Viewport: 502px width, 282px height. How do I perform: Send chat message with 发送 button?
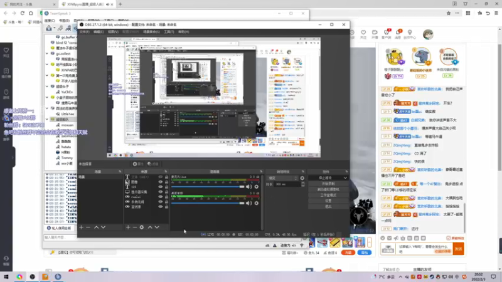(x=459, y=249)
